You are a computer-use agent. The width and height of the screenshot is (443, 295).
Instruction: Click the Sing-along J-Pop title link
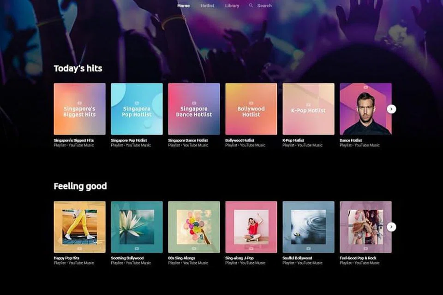click(239, 258)
